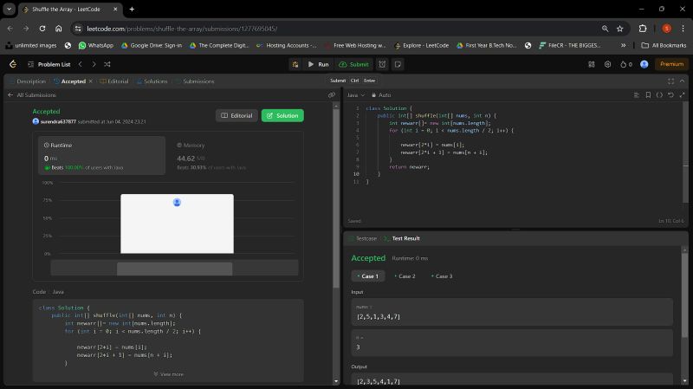Select the Case 2 test case
The image size is (693, 389).
pyautogui.click(x=405, y=276)
